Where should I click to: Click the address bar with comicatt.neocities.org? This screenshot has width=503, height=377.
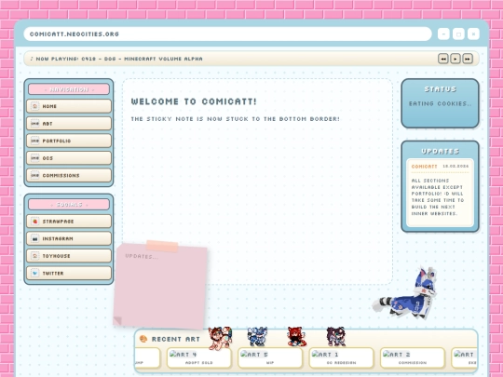coord(228,34)
